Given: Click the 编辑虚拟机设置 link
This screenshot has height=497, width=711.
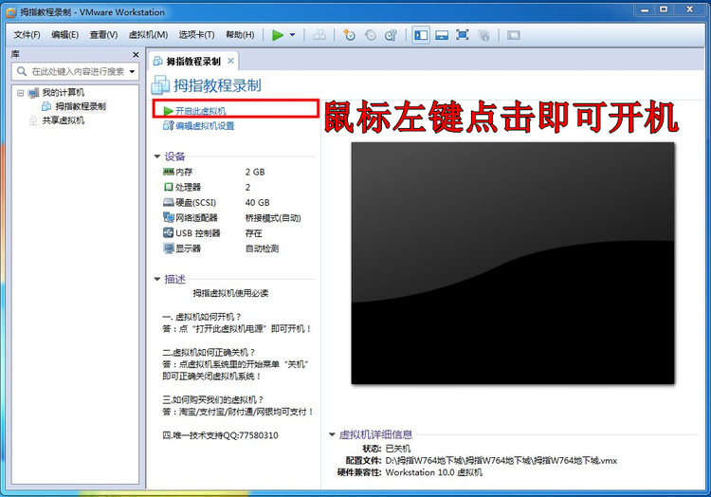Looking at the screenshot, I should click(x=205, y=126).
